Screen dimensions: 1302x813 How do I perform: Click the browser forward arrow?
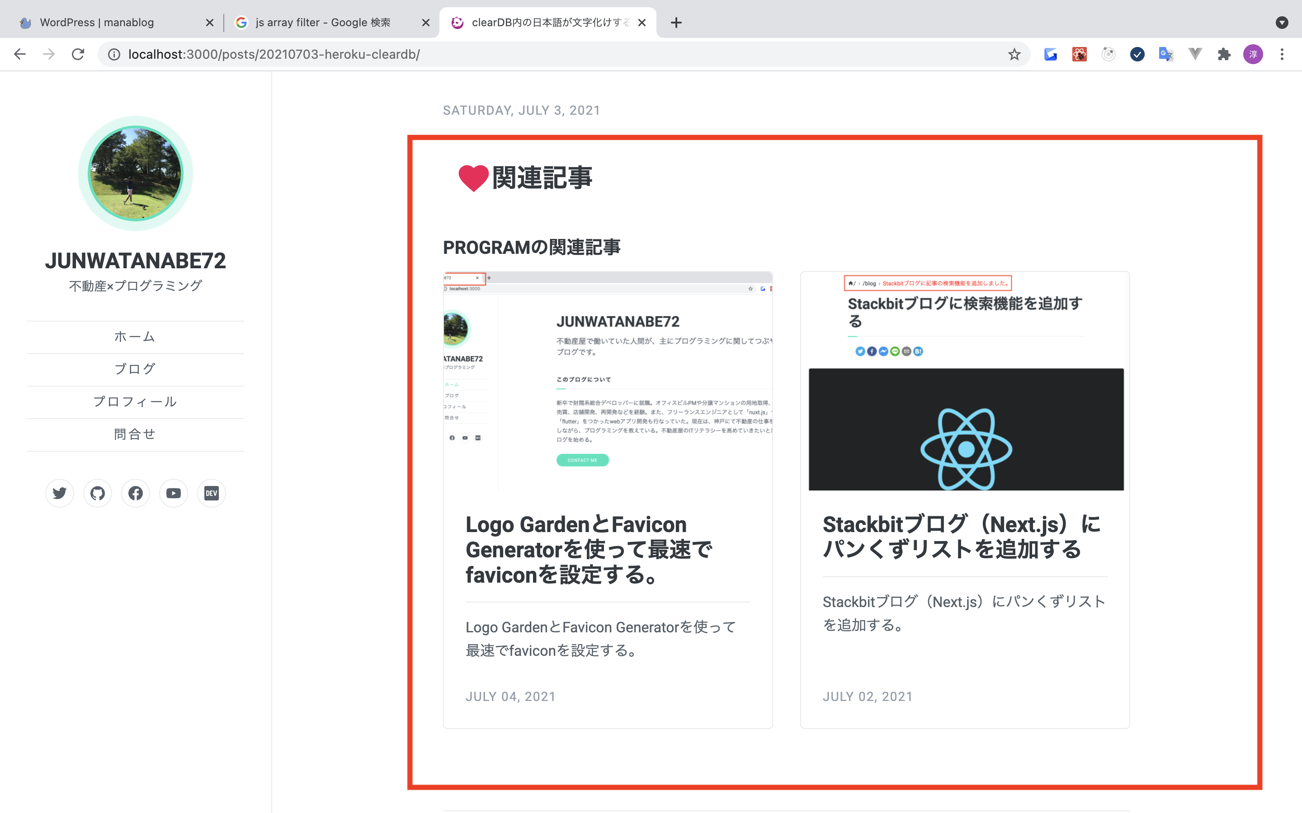coord(49,54)
